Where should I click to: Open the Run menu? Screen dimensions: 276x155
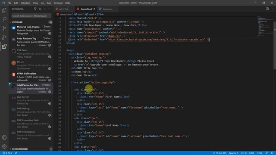coord(49,3)
